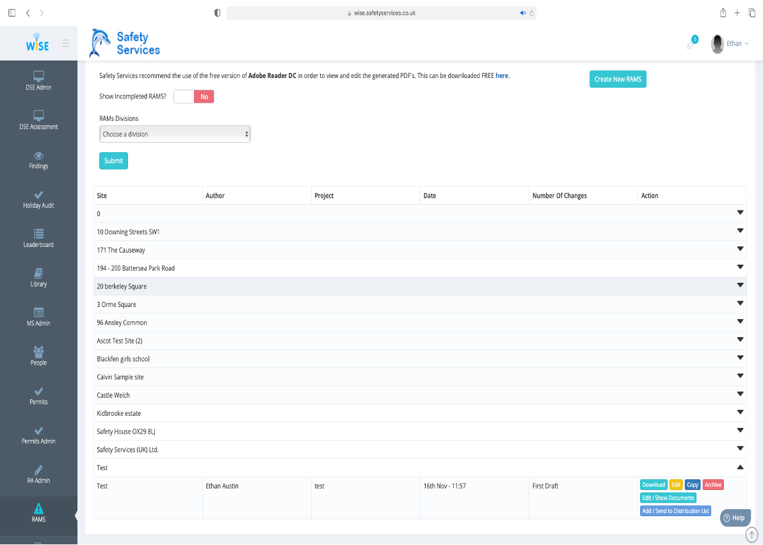The height and width of the screenshot is (545, 763).
Task: Click the browser address bar
Action: tap(381, 13)
